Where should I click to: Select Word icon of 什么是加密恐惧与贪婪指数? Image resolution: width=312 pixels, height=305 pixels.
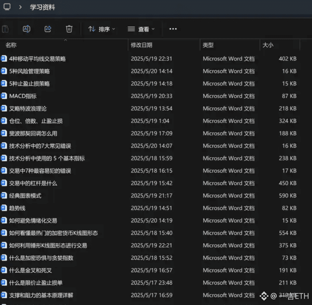point(4,258)
